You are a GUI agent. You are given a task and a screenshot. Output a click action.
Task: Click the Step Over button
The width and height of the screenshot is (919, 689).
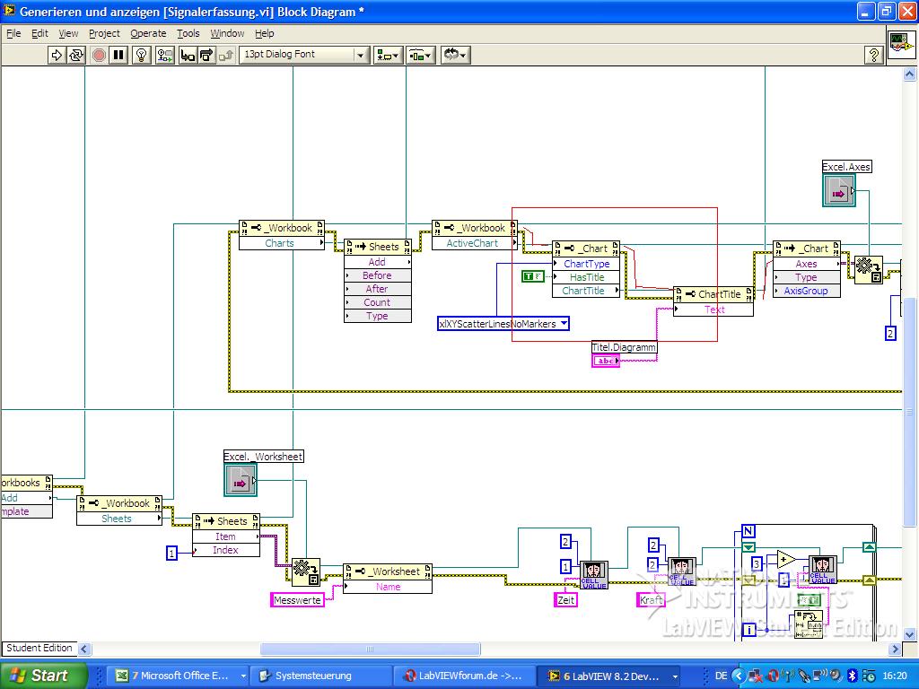(x=206, y=55)
